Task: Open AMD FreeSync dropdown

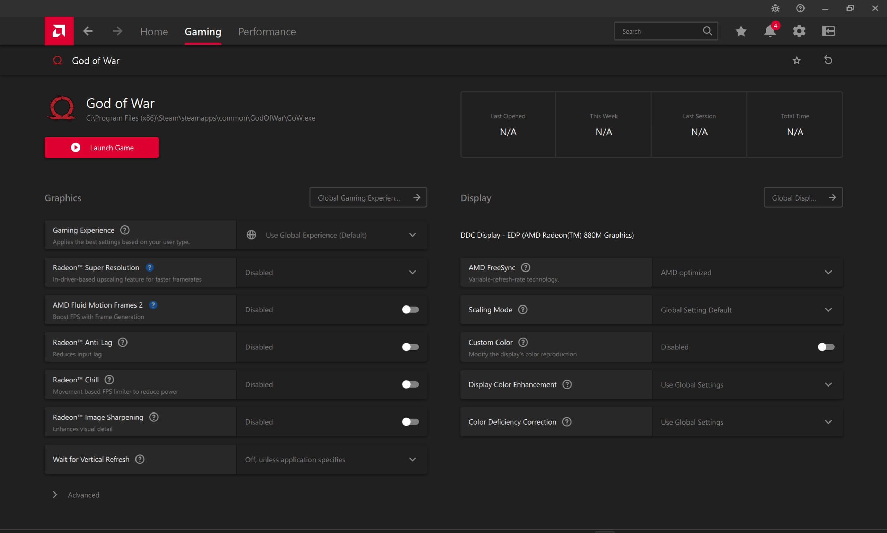Action: [747, 272]
